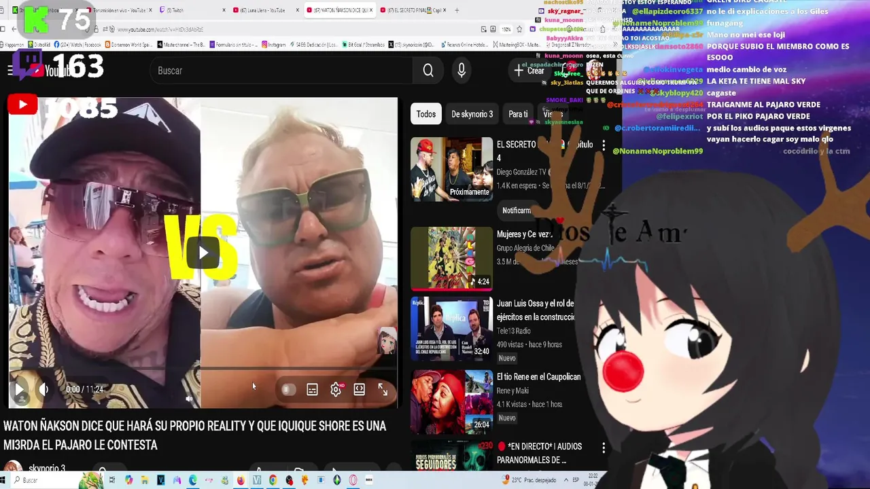Switch to the Twitch browser tab
Image resolution: width=870 pixels, height=489 pixels.
192,10
